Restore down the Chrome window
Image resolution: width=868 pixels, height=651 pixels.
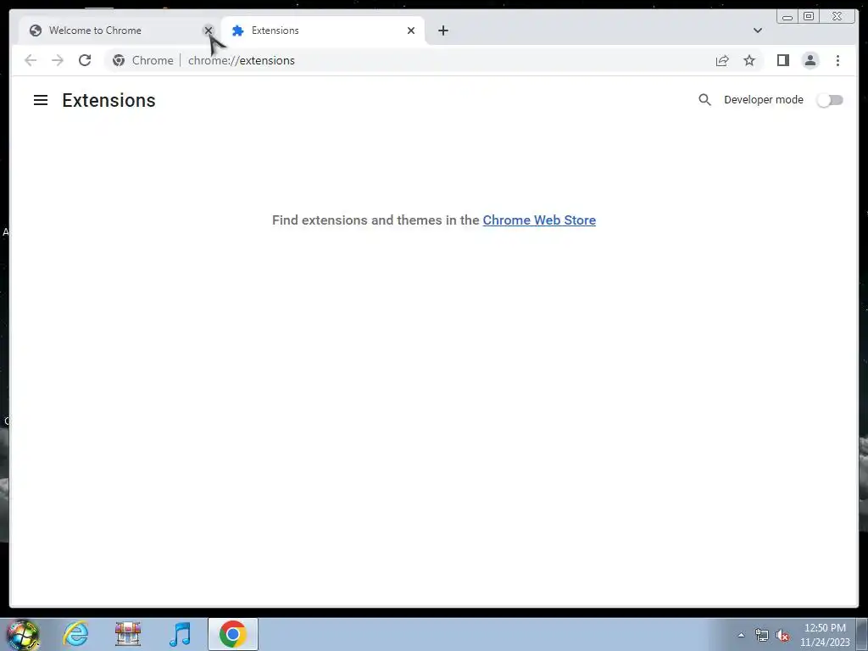(x=808, y=17)
